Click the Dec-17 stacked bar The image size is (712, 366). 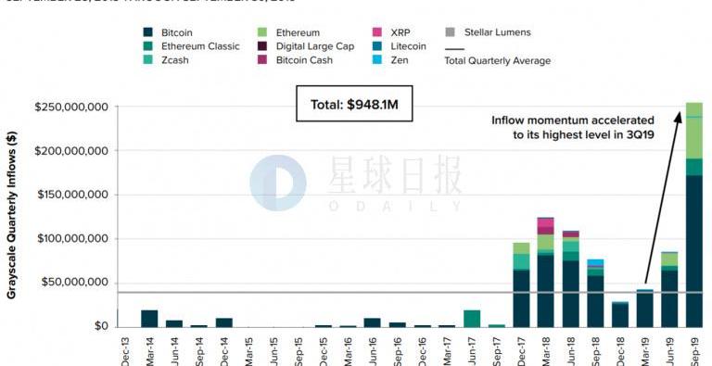[521, 284]
